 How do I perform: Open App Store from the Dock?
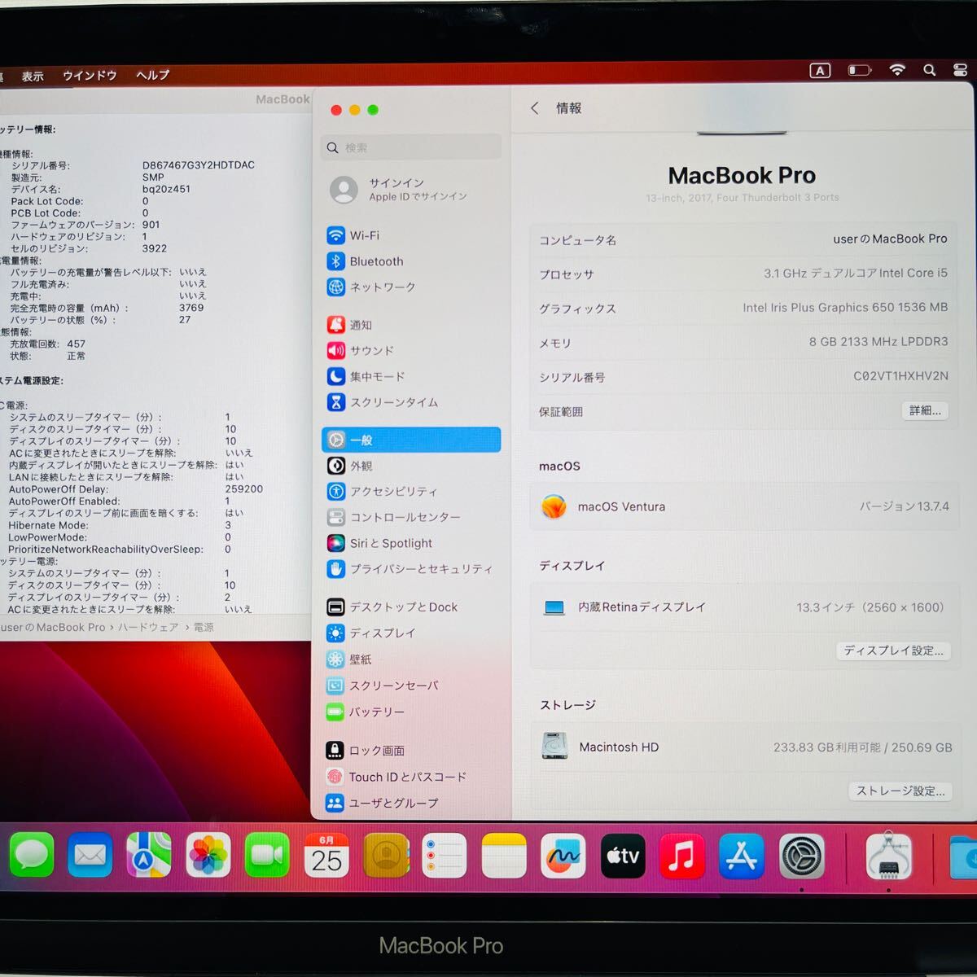point(741,856)
